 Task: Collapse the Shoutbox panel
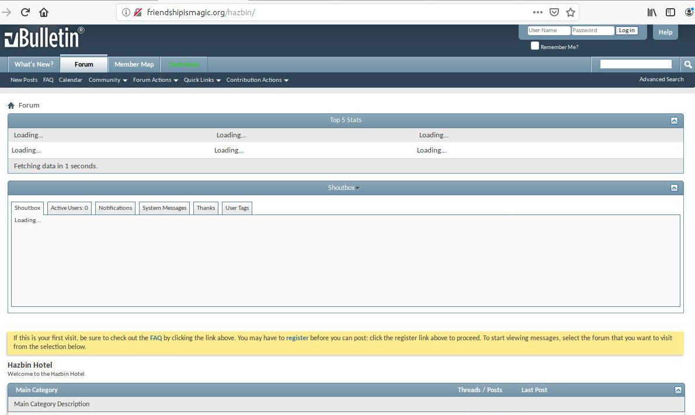(674, 188)
